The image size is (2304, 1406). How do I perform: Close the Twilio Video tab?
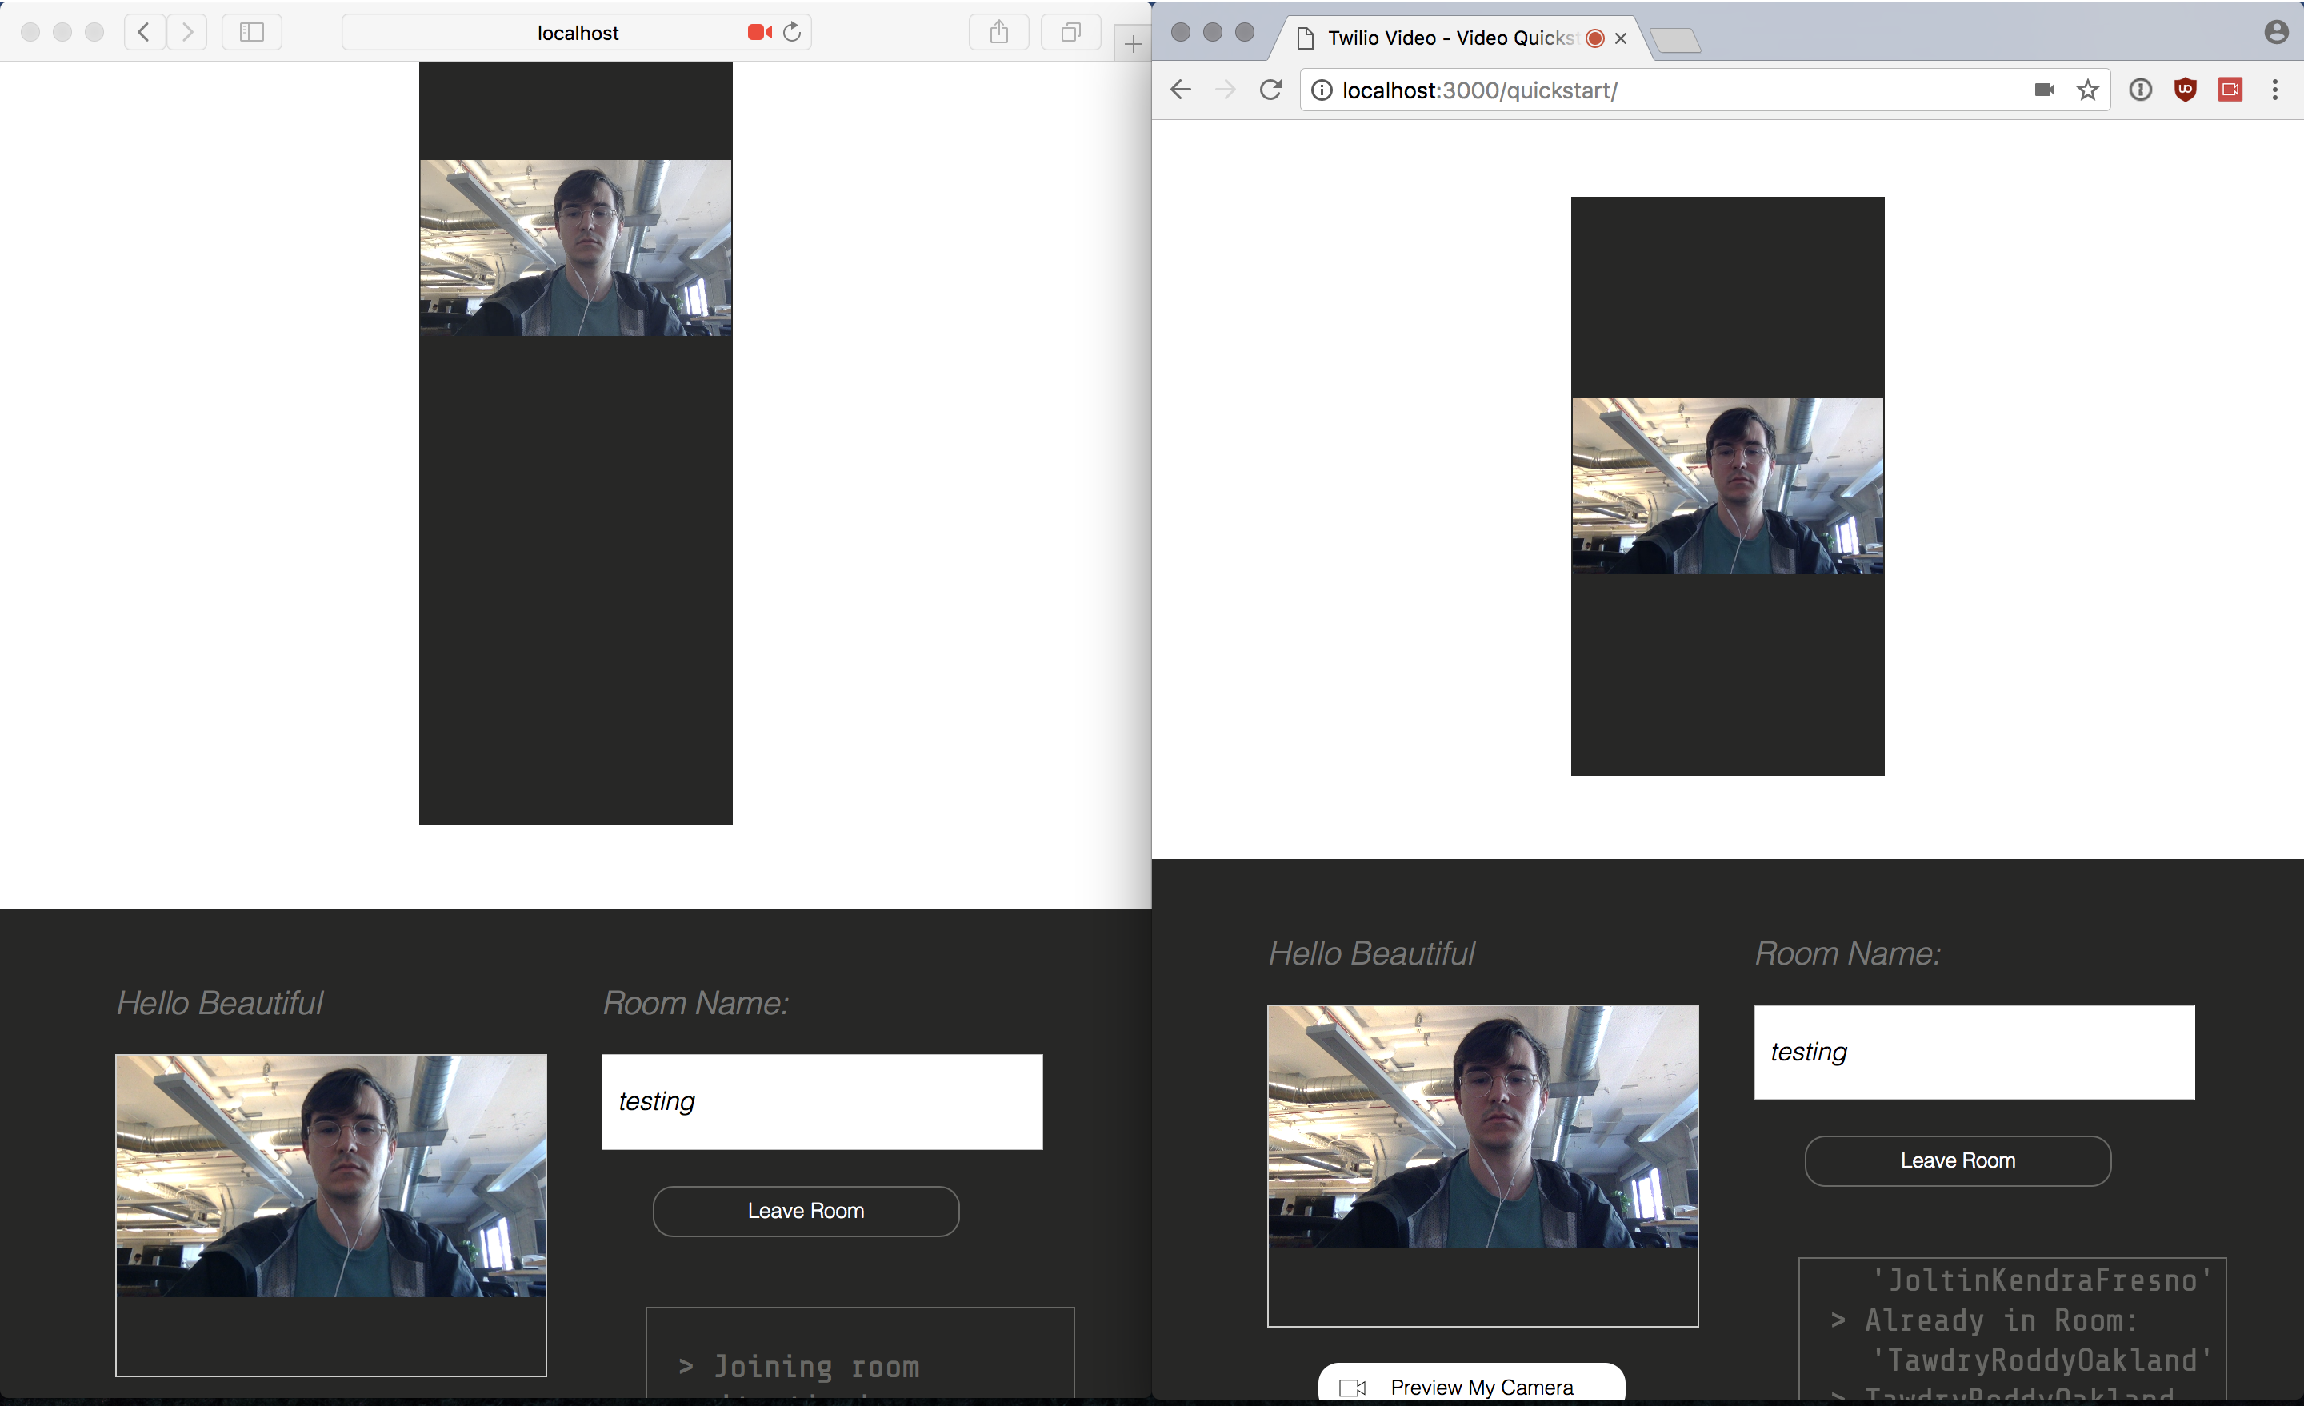click(x=1621, y=38)
